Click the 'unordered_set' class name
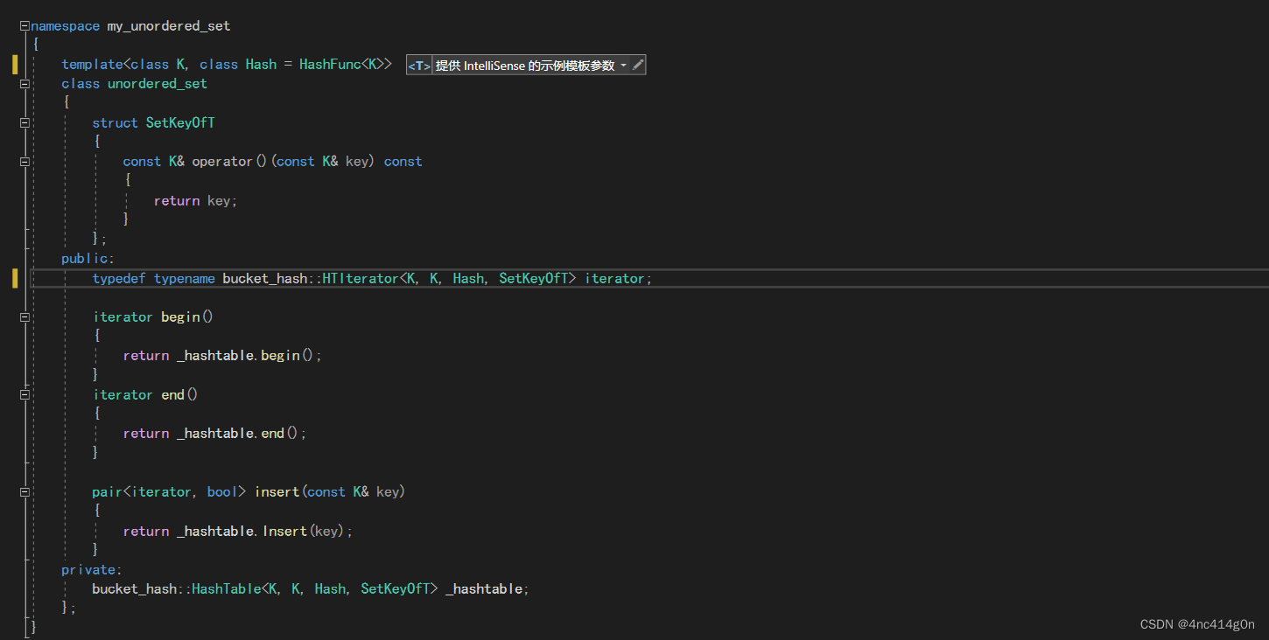 158,84
